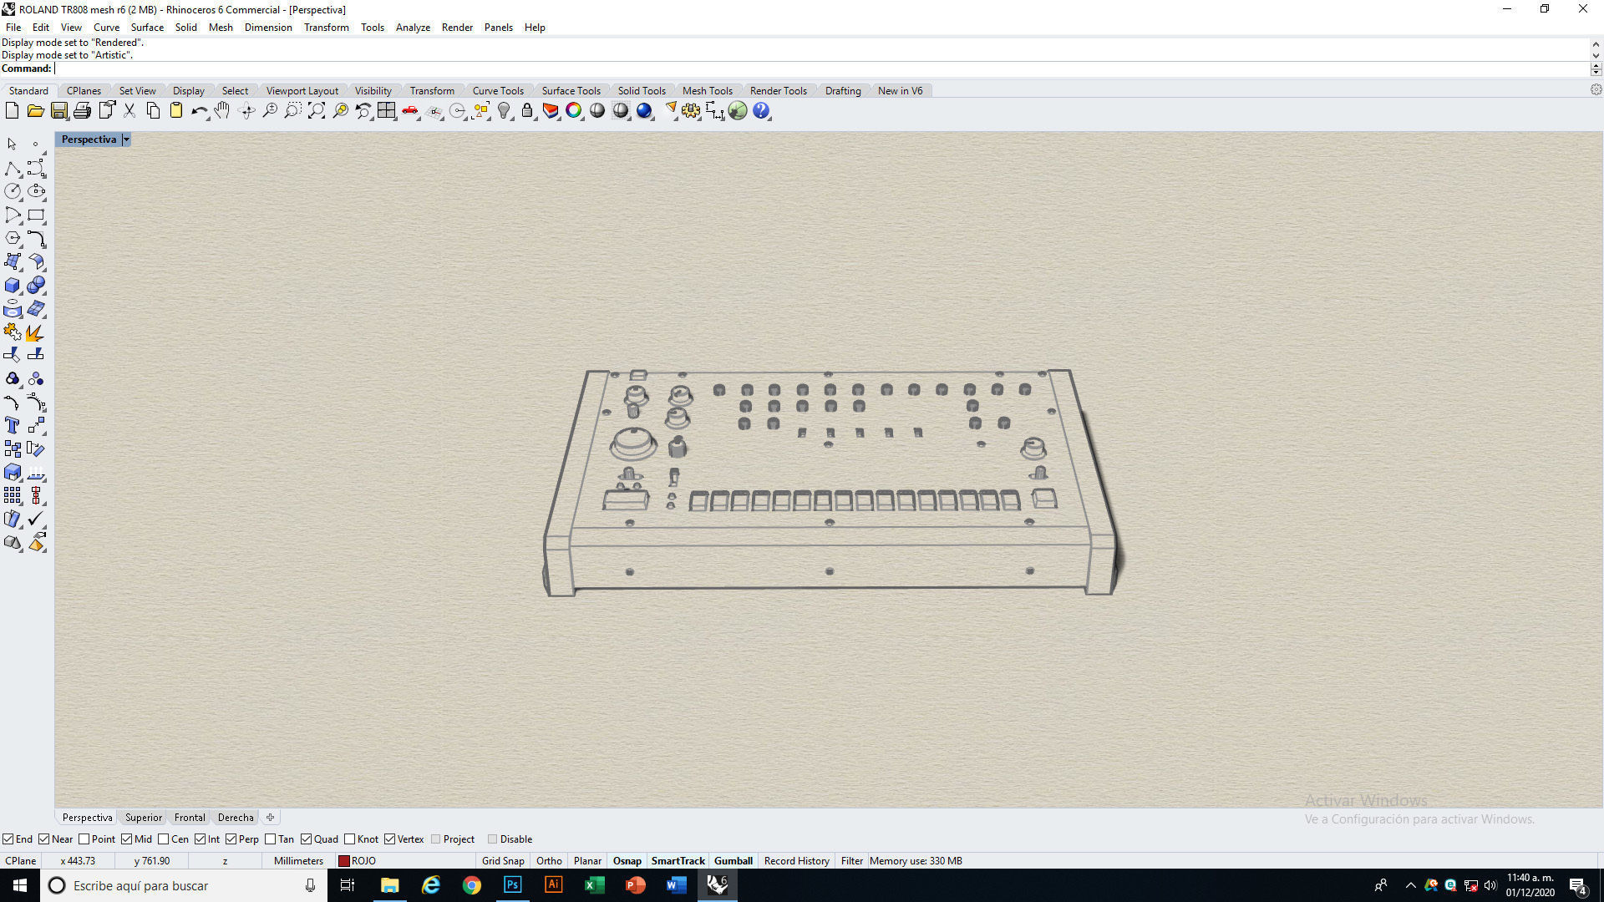Click the Print icon in the toolbar
The height and width of the screenshot is (902, 1604).
pyautogui.click(x=82, y=110)
